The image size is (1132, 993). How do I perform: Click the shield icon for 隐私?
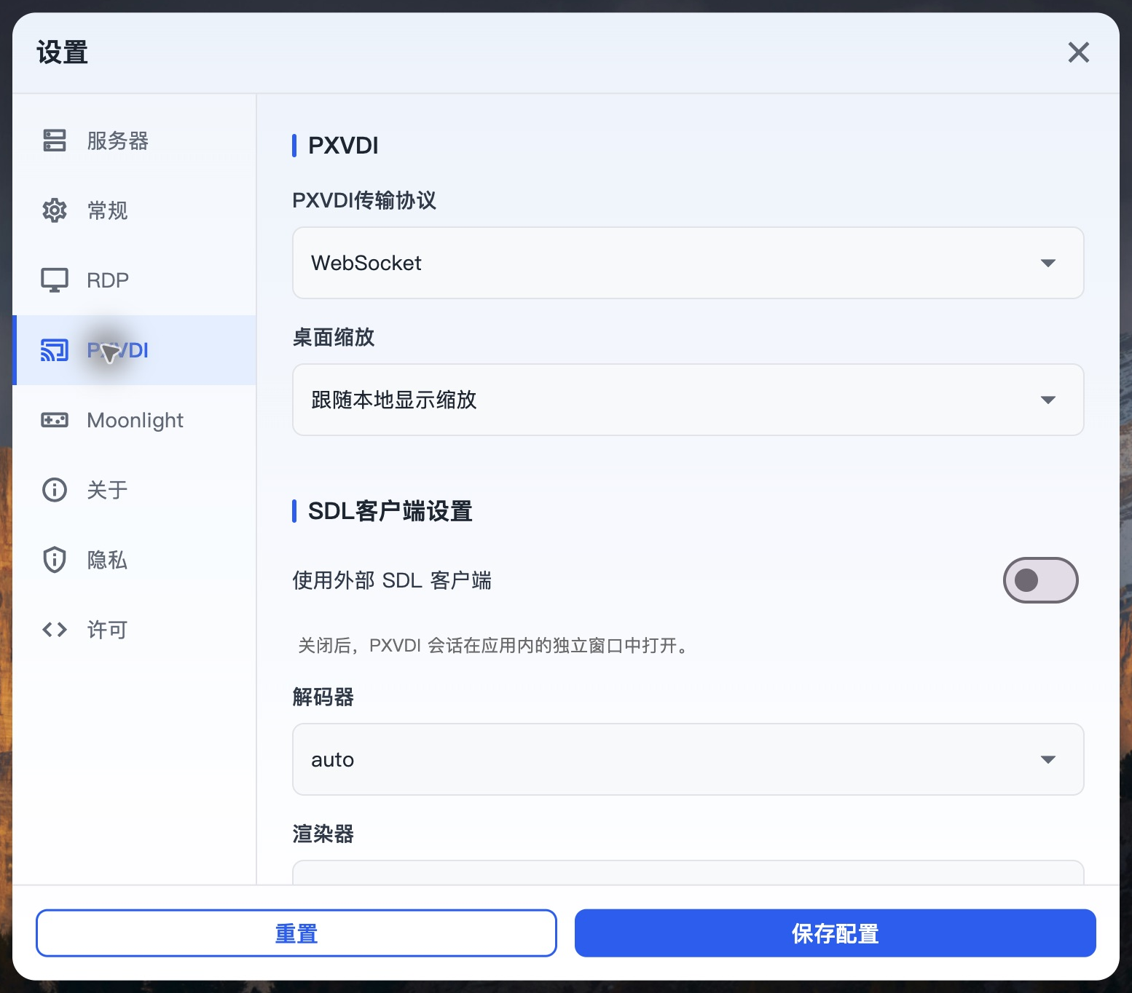point(55,560)
